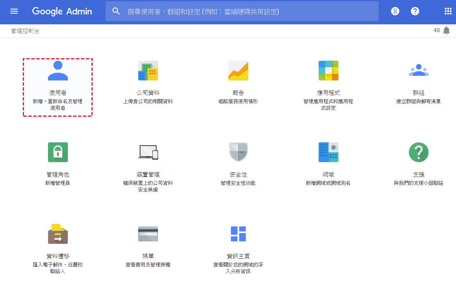This screenshot has height=283, width=456.
Task: Click the 報告 reports chart icon
Action: 238,71
